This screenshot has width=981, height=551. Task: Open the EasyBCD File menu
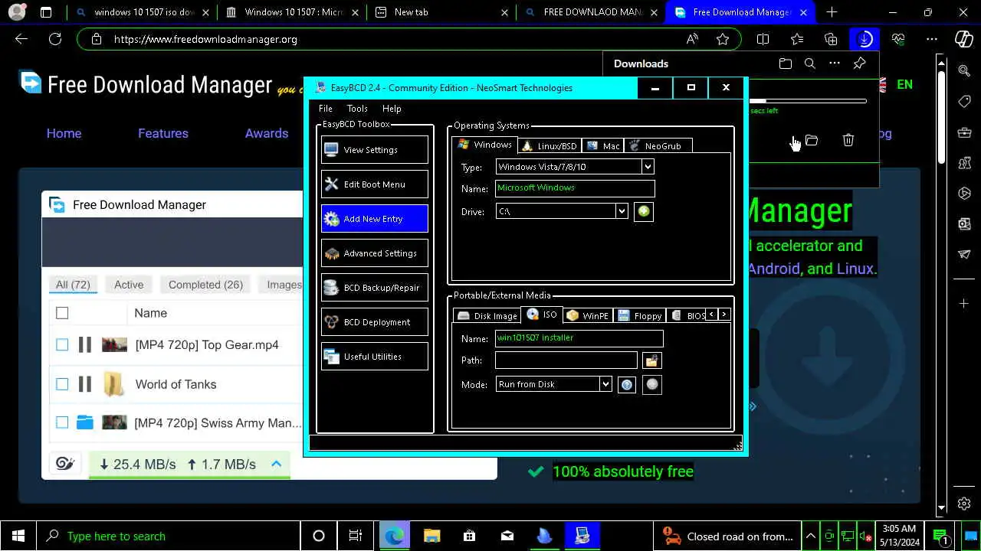326,109
